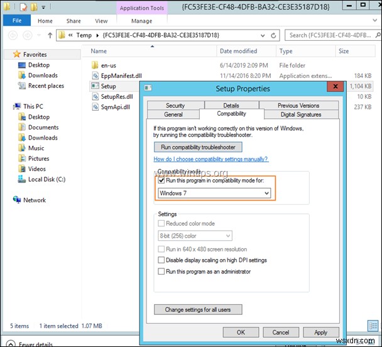
Task: Click the Setup application icon in file list
Action: click(95, 85)
